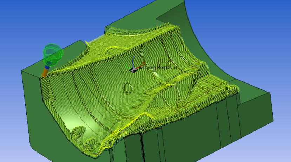This screenshot has width=291, height=162.
Task: Click the blue shank section of the tool
Action: [47, 67]
